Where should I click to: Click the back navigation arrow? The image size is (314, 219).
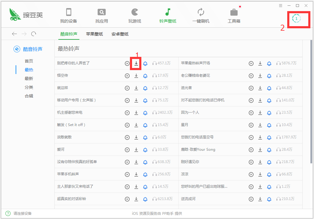pyautogui.click(x=14, y=34)
